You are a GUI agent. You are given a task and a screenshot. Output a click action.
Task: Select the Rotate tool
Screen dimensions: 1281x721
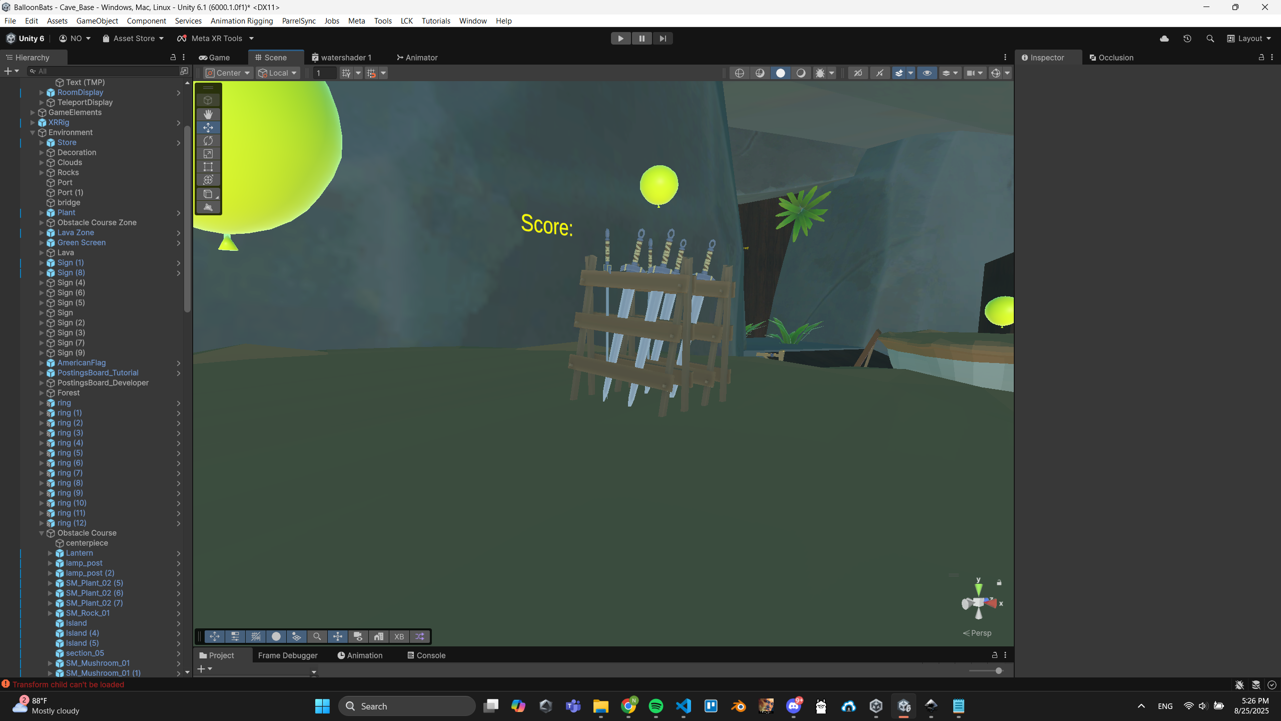coord(208,141)
